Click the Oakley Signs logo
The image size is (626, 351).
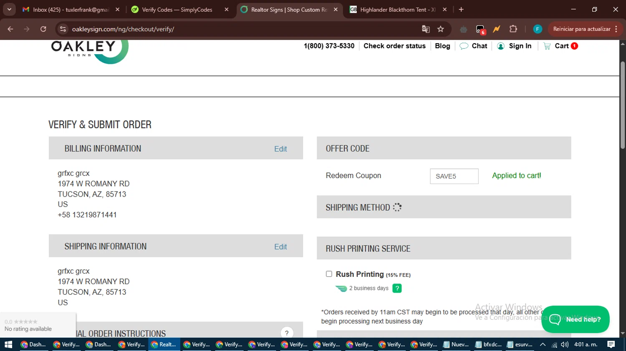point(89,52)
